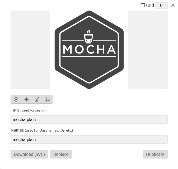
Task: Click the Tags (used for search) label
Action: click(29, 110)
